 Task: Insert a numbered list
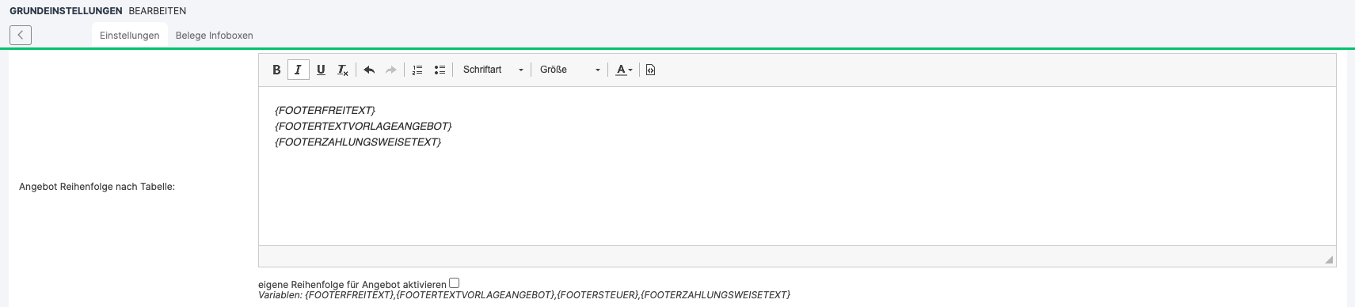[417, 70]
